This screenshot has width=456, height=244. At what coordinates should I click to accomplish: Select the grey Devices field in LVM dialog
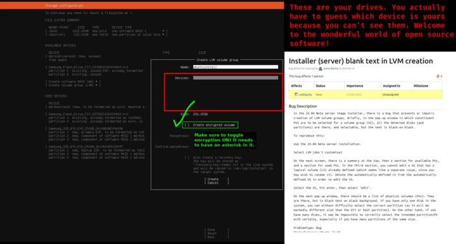(x=235, y=77)
